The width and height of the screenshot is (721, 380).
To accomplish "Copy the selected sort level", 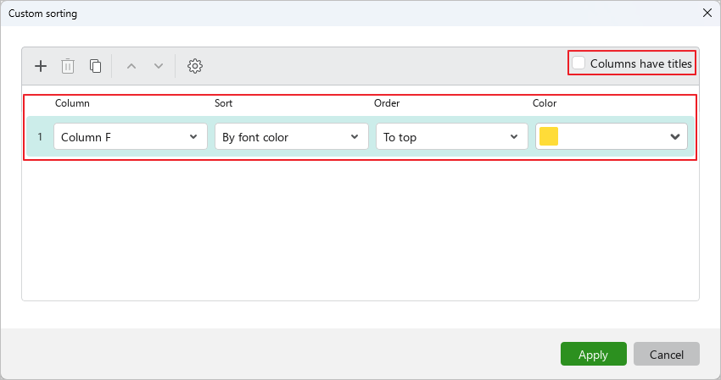I will 95,66.
